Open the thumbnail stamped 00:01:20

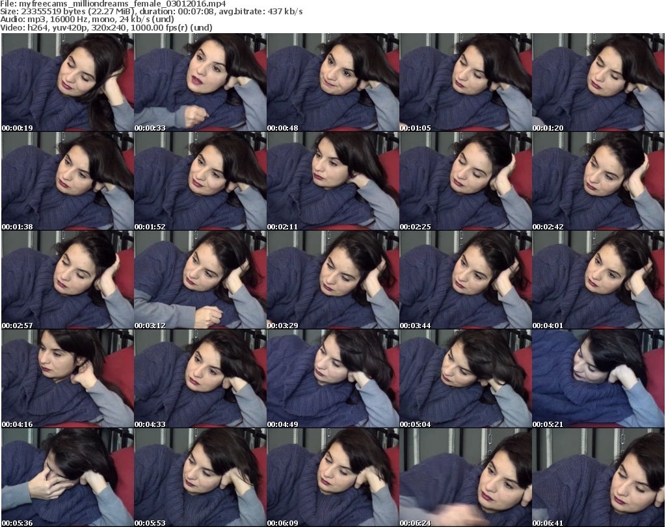coord(598,83)
